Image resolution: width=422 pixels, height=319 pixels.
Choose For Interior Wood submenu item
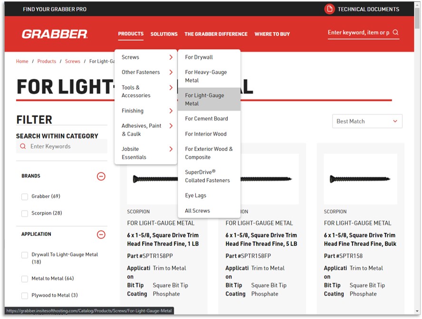pos(209,134)
